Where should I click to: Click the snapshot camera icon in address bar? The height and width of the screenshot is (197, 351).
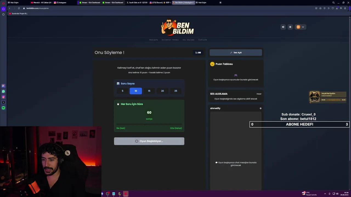(x=320, y=8)
